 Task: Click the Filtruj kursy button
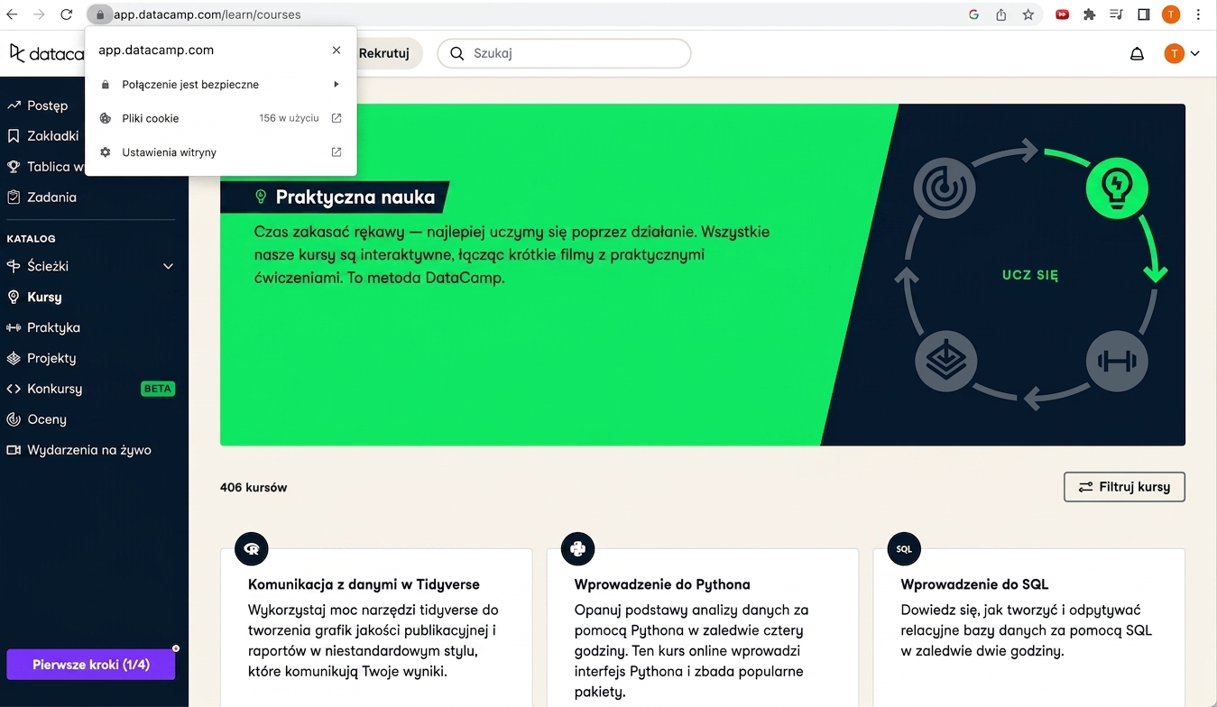click(x=1124, y=487)
